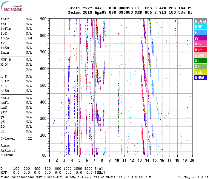Click the 80 km height axis label

44,155
